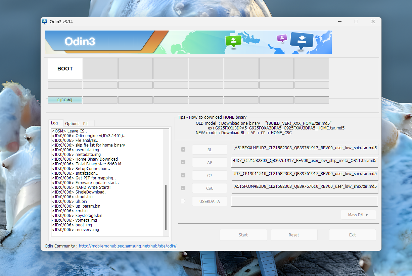Click log line 'keystorage.bin'

[x=77, y=216]
